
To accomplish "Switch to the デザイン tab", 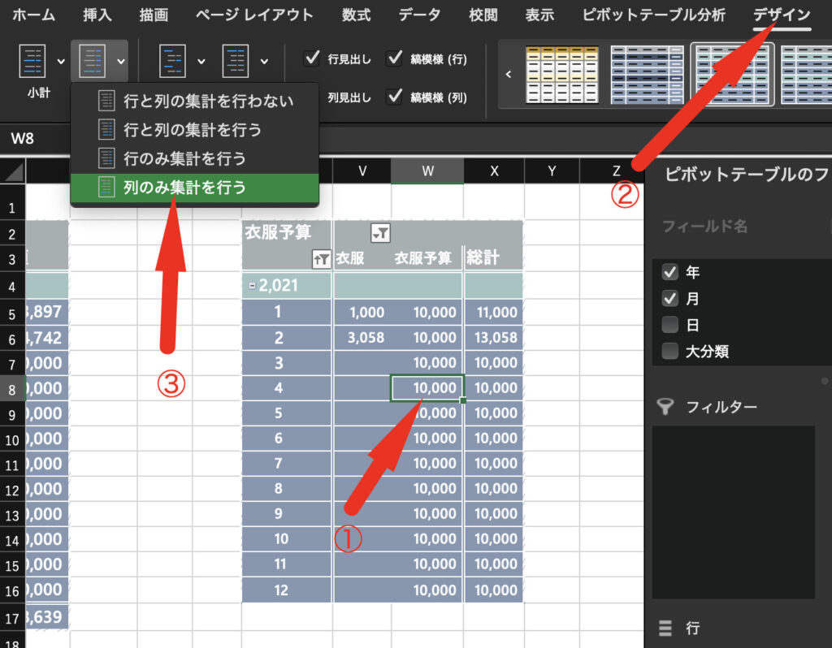I will click(781, 15).
